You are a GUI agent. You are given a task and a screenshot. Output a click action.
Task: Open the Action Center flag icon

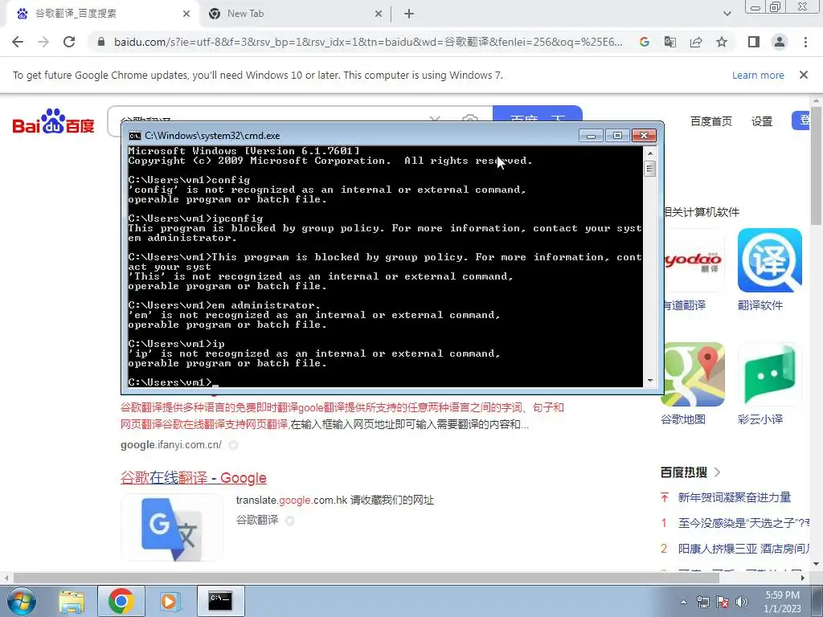coord(723,603)
